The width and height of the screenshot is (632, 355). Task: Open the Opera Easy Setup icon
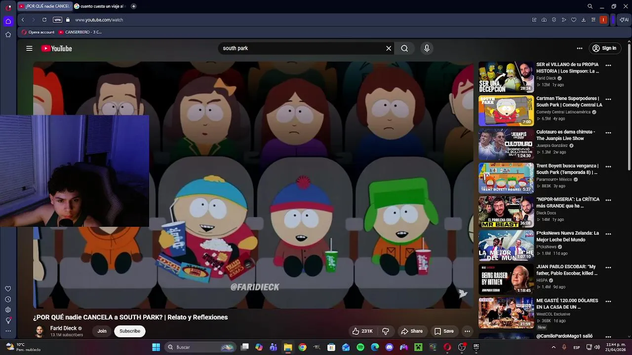pyautogui.click(x=593, y=20)
